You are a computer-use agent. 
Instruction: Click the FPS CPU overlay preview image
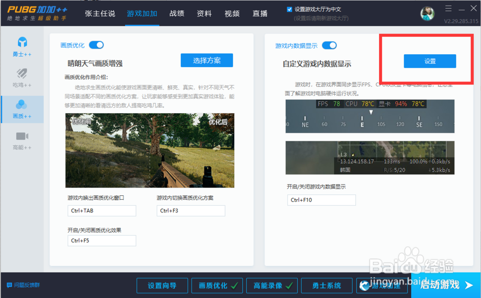point(370,116)
